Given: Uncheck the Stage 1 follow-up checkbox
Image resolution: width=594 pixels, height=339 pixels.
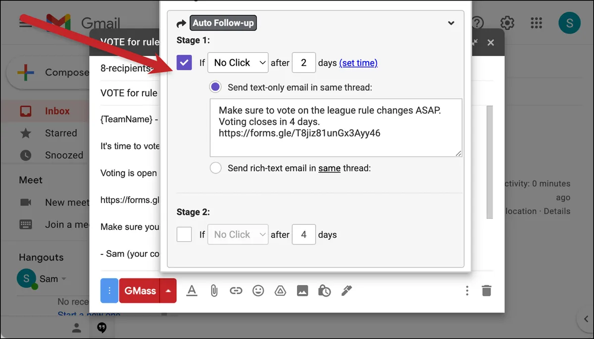Looking at the screenshot, I should tap(184, 62).
